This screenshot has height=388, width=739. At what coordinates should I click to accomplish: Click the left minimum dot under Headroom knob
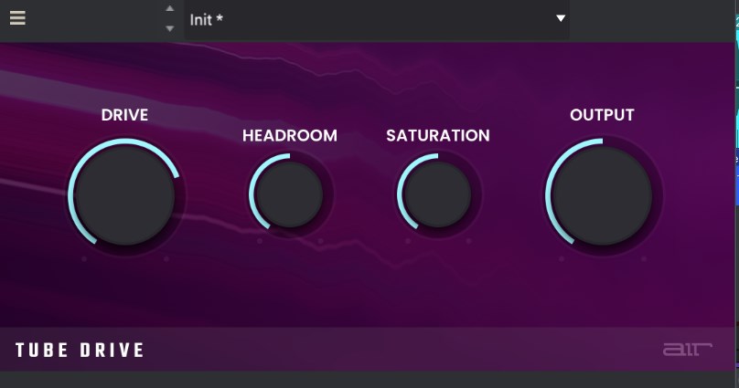(x=260, y=242)
